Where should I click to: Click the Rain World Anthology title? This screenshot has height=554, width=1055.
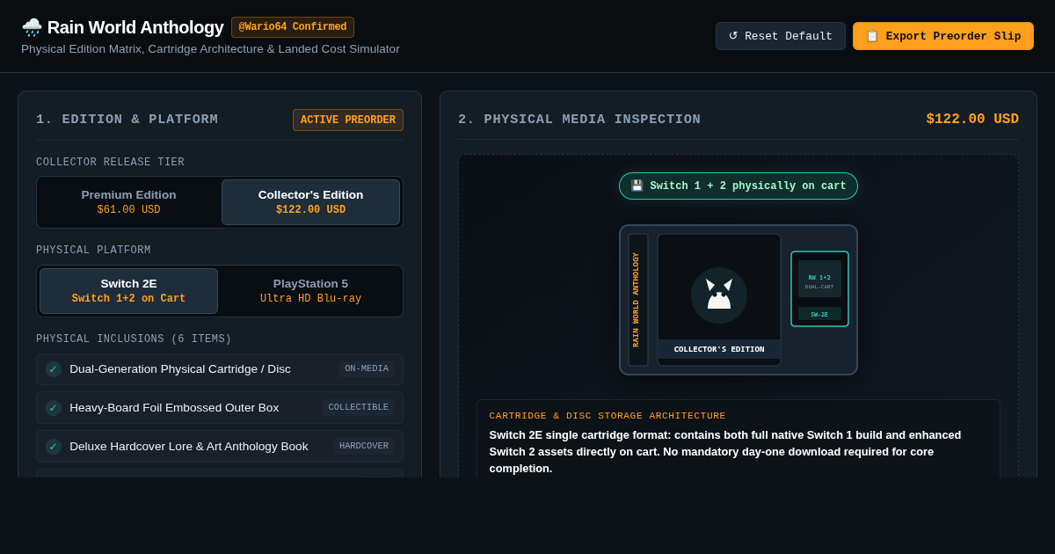coord(135,27)
